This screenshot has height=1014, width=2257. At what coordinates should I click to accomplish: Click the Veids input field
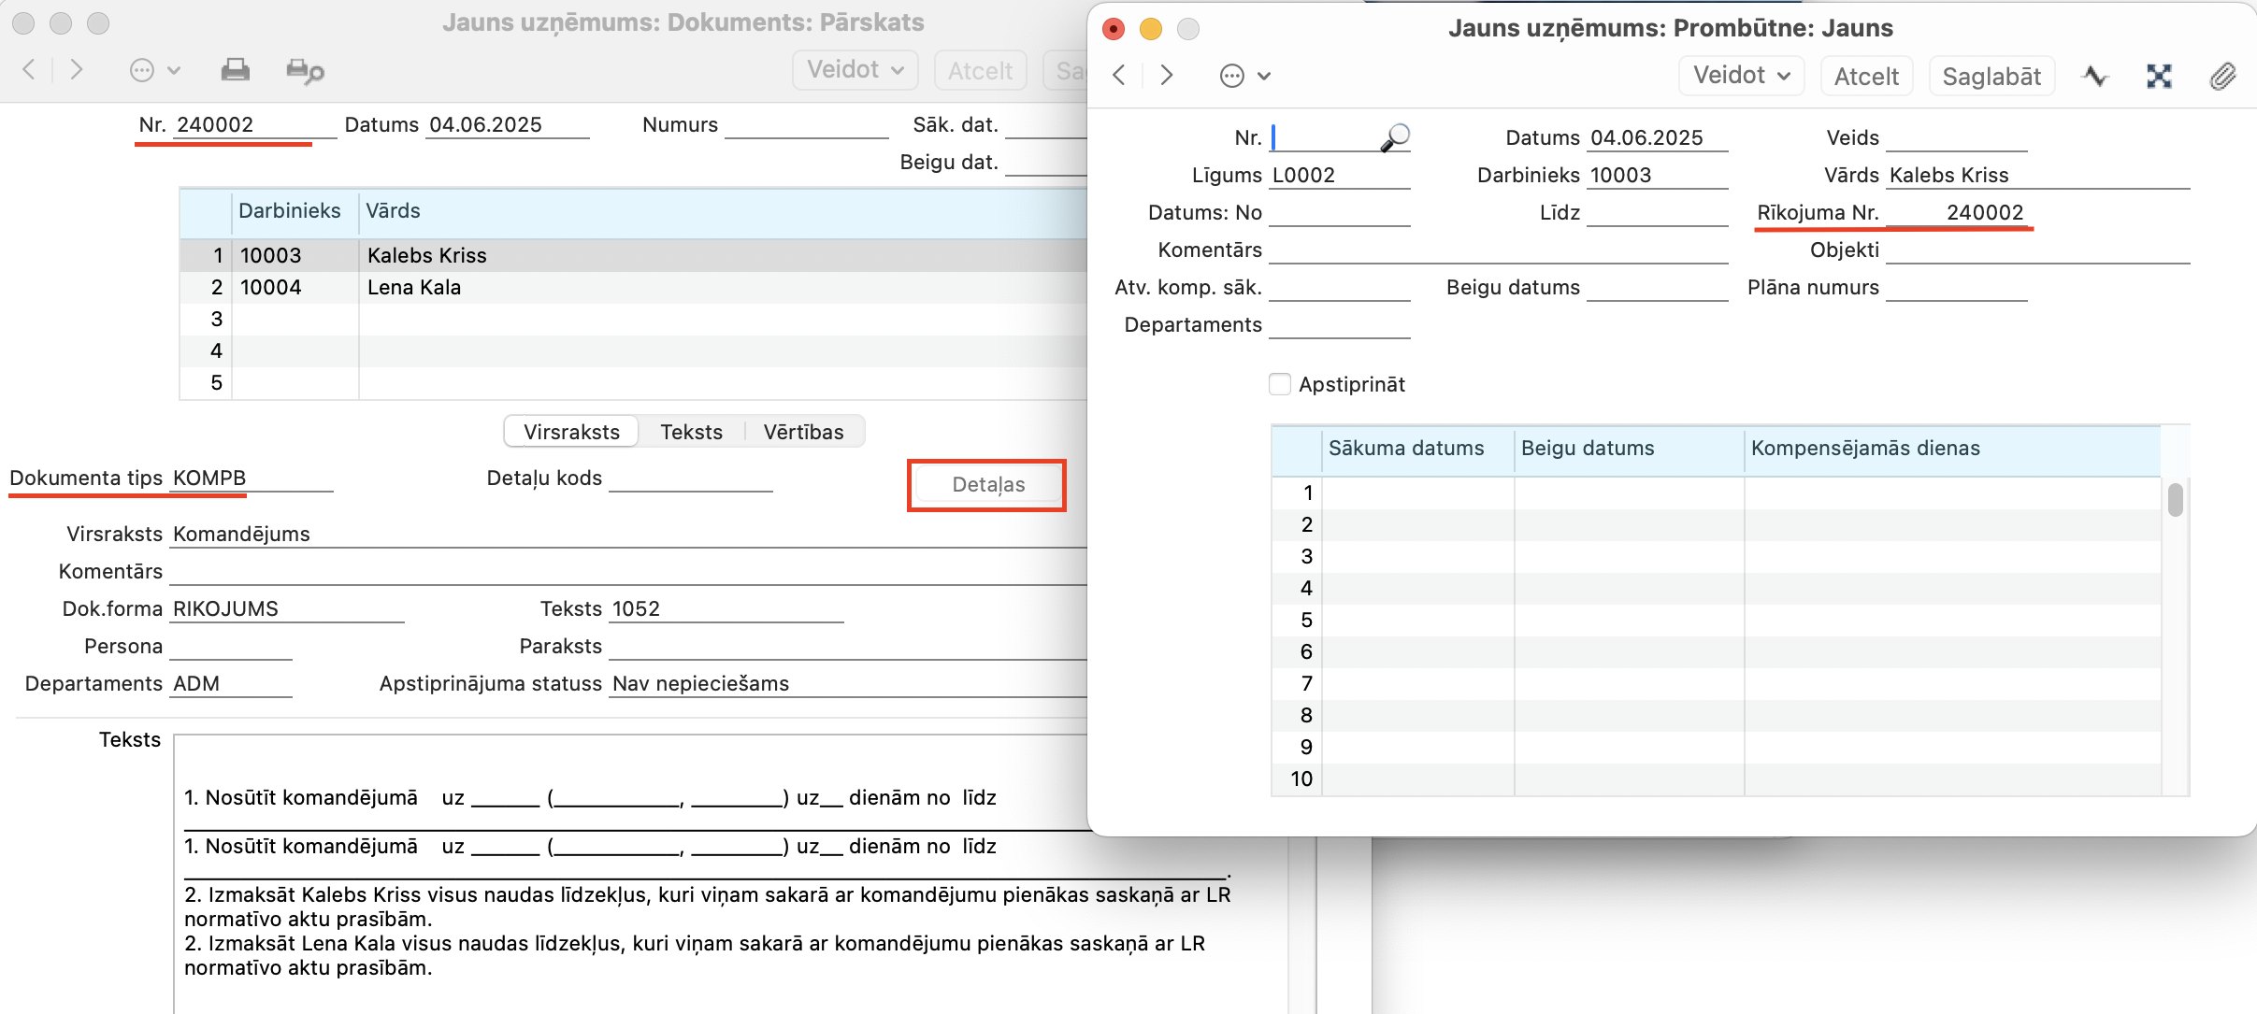point(1957,137)
